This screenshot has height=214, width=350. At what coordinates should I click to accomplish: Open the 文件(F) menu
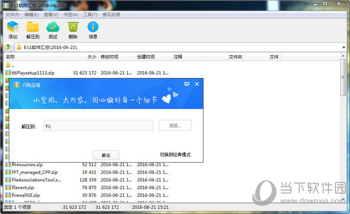(12, 15)
